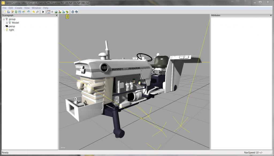Image resolution: width=274 pixels, height=156 pixels.
Task: Select the group item in Scenegraph
Action: [x=12, y=19]
